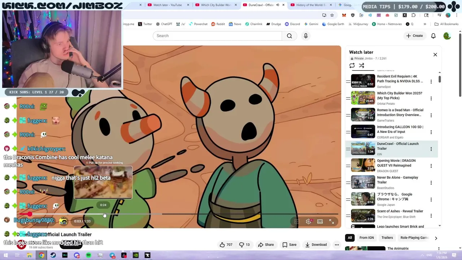
Task: Switch to the Watch later - YouTube tab
Action: [168, 5]
